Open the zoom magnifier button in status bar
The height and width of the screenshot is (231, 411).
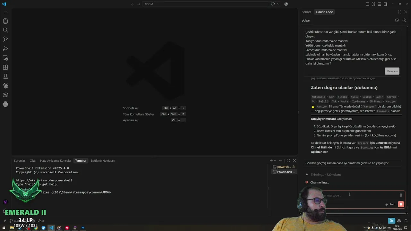(391, 221)
